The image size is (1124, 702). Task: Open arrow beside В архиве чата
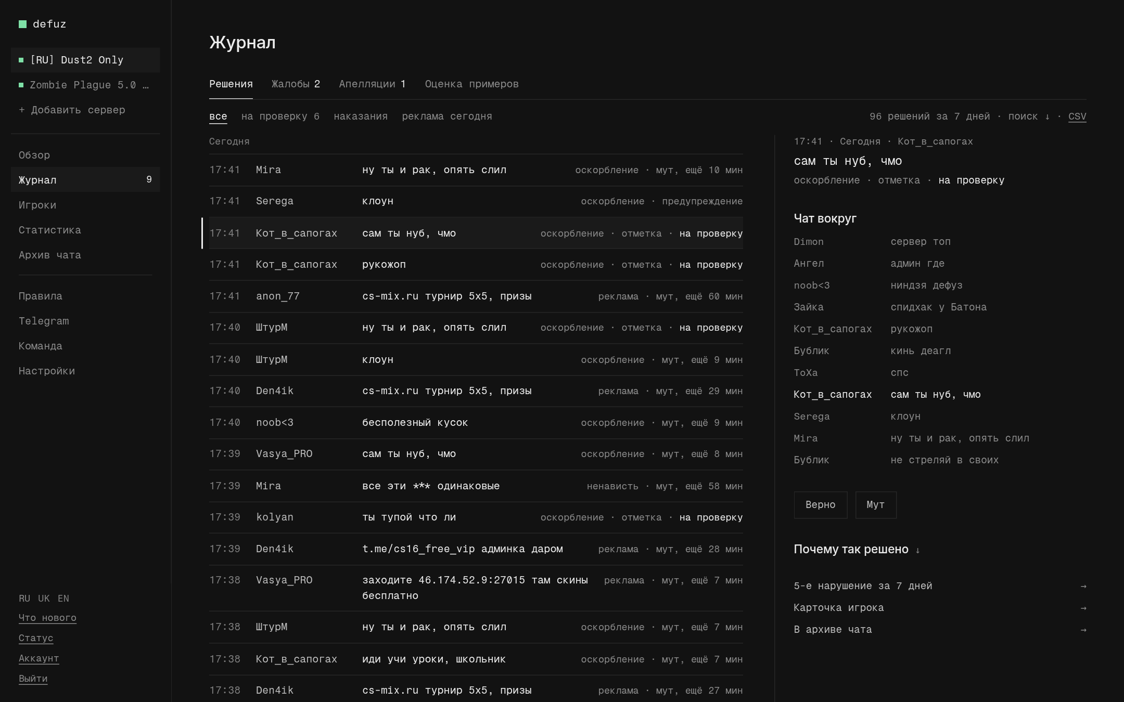(x=1083, y=630)
